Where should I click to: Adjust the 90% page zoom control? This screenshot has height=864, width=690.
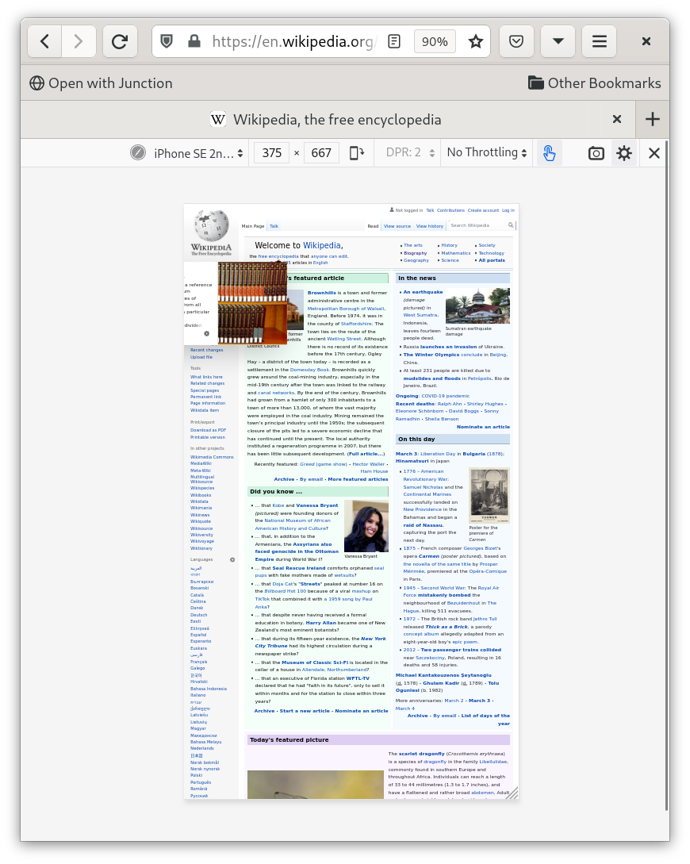(x=435, y=41)
